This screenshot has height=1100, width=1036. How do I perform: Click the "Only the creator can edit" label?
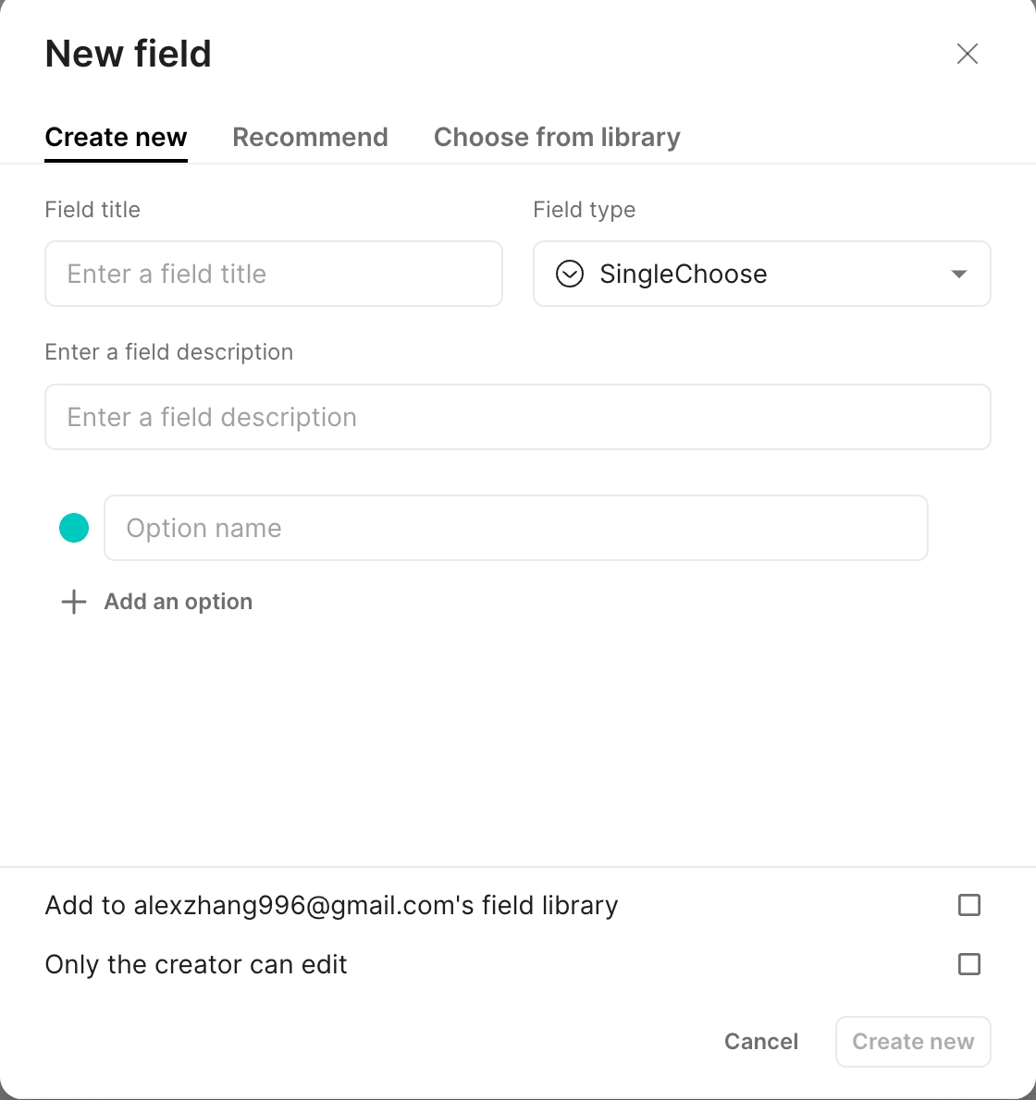point(196,964)
